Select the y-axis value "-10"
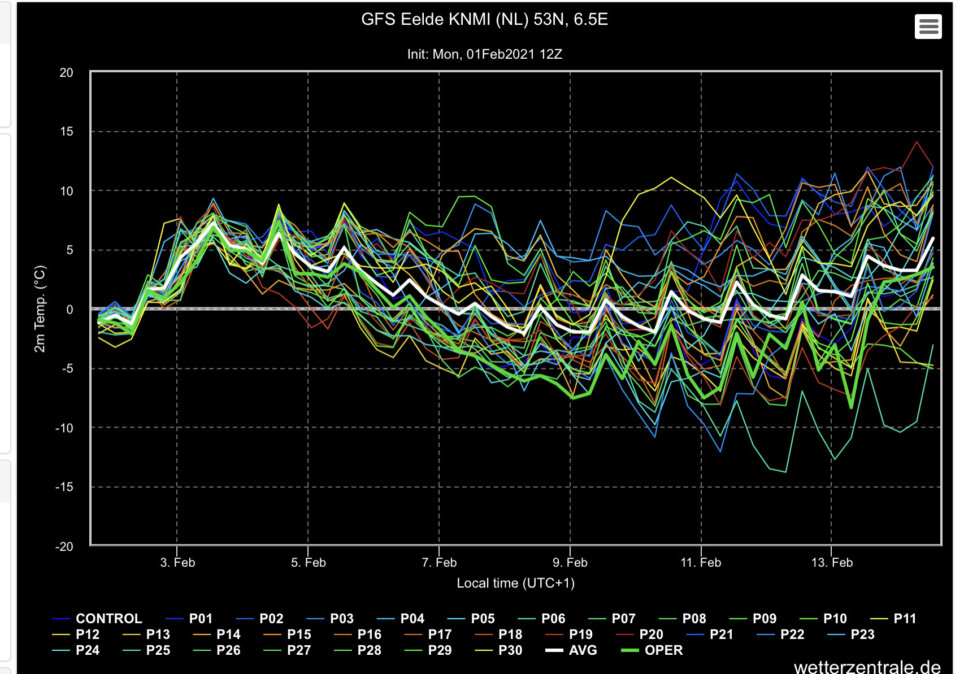The image size is (964, 674). click(x=64, y=428)
